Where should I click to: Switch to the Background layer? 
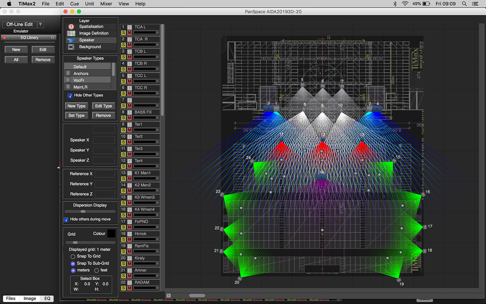pyautogui.click(x=71, y=47)
